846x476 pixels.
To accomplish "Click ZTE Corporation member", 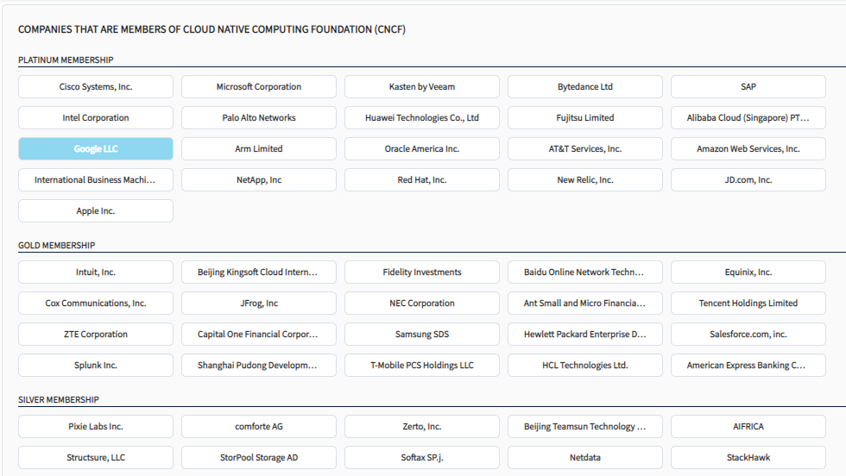I will pos(96,335).
